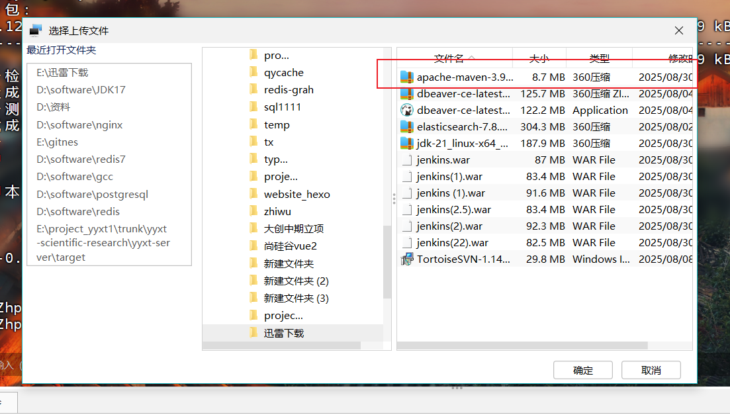
Task: Click the zhiwu folder icon
Action: click(x=253, y=211)
